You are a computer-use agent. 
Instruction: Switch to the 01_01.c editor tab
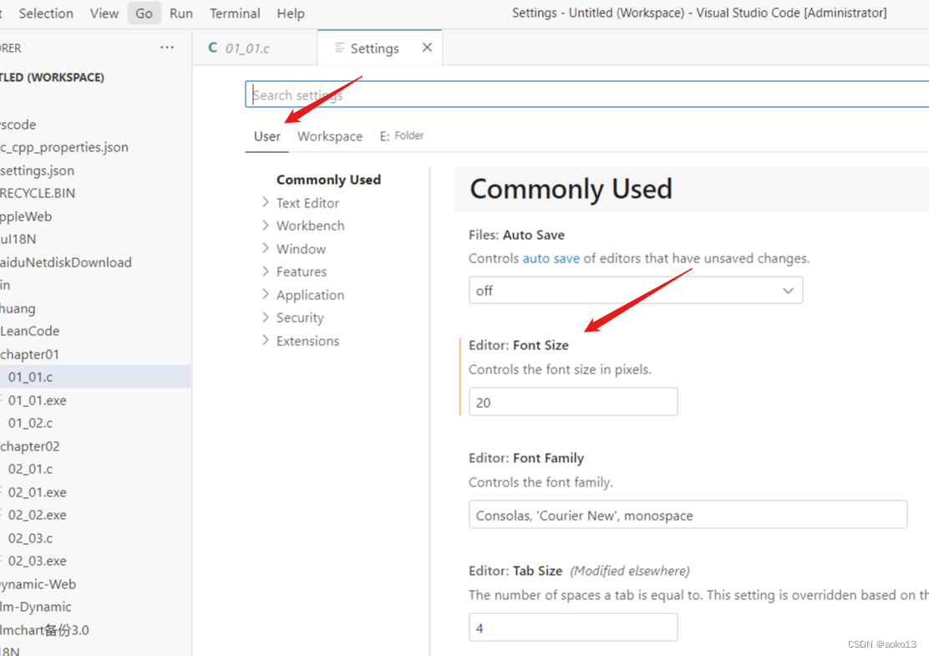point(255,48)
